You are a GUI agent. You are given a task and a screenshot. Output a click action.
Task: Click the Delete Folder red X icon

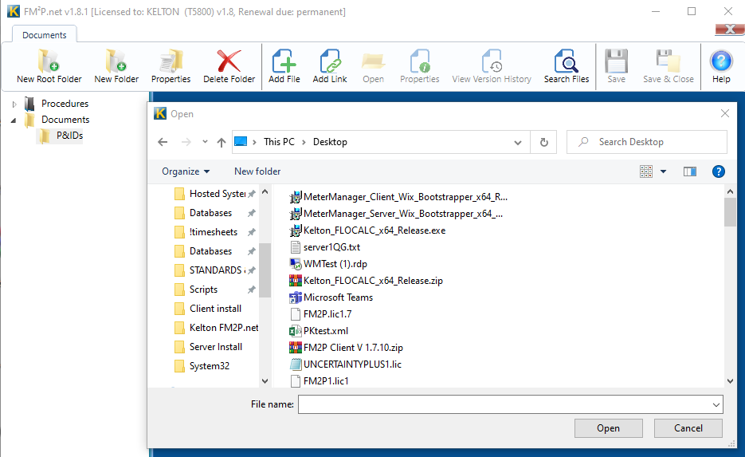click(x=229, y=61)
